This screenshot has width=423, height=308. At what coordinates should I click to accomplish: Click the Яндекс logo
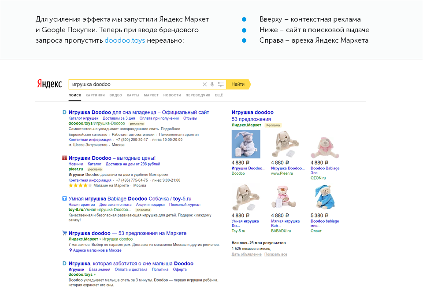(49, 84)
